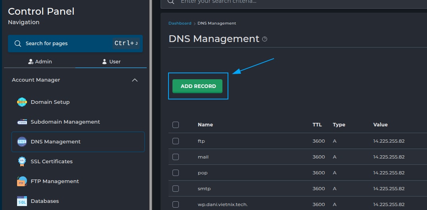Toggle the select-all checkbox in table header

[x=176, y=125]
